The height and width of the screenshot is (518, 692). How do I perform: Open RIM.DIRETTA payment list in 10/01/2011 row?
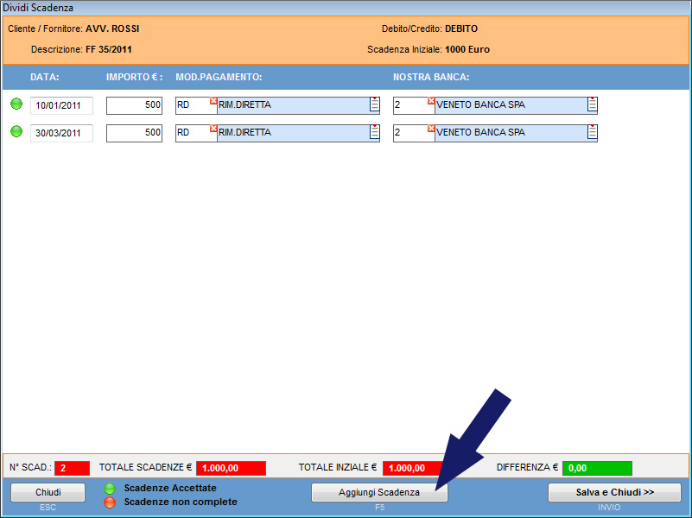pyautogui.click(x=374, y=105)
